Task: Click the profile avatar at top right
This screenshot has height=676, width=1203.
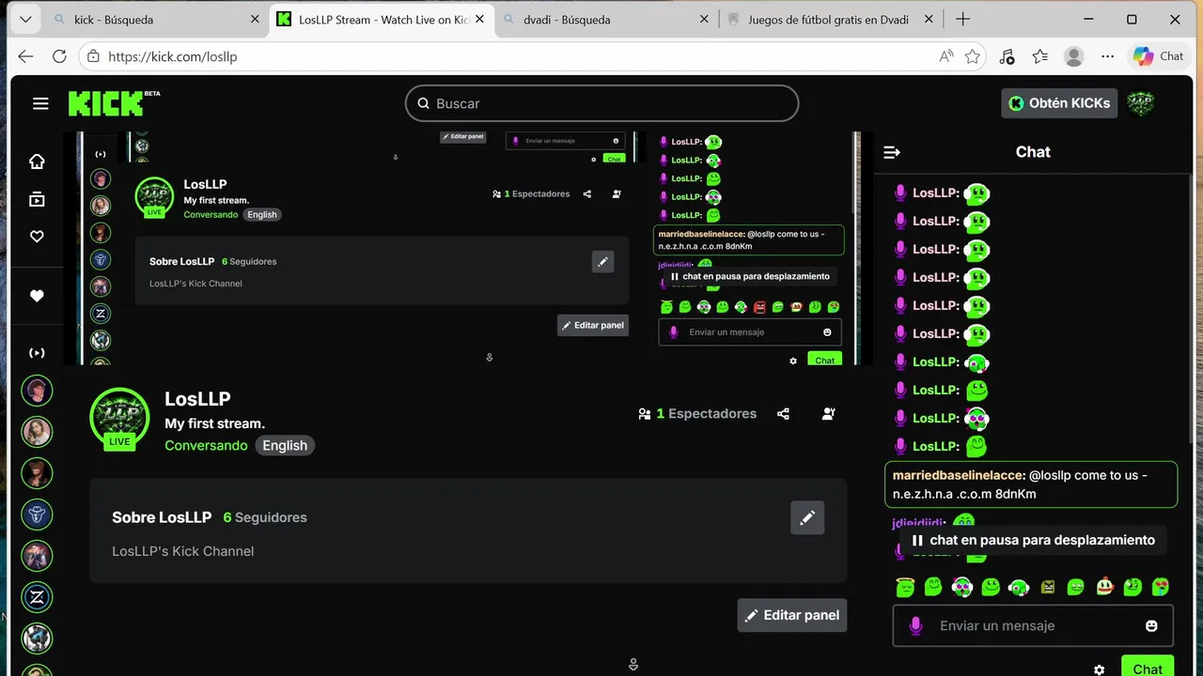Action: (1141, 103)
